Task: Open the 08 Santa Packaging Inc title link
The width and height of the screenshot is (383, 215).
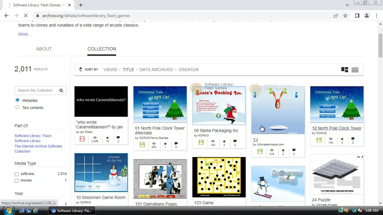Action: (216, 130)
